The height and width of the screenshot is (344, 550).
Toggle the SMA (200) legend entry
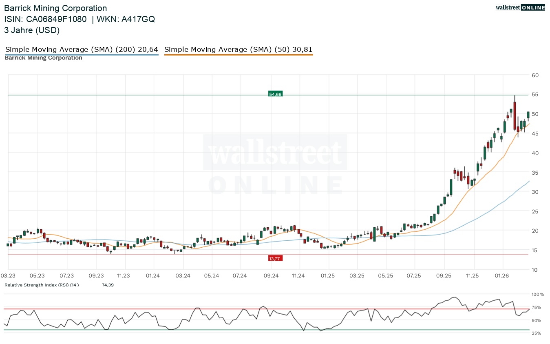[82, 50]
